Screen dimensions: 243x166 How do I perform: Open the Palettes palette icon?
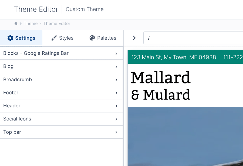92,38
